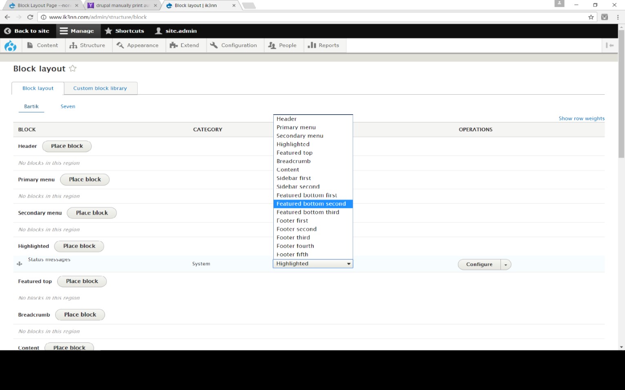Reload the page with the refresh icon
The height and width of the screenshot is (390, 625).
click(30, 17)
